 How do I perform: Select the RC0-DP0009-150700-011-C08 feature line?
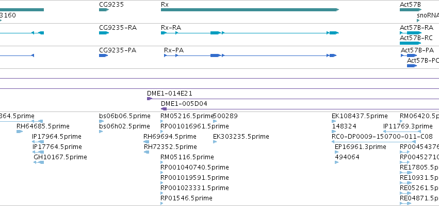coord(373,142)
